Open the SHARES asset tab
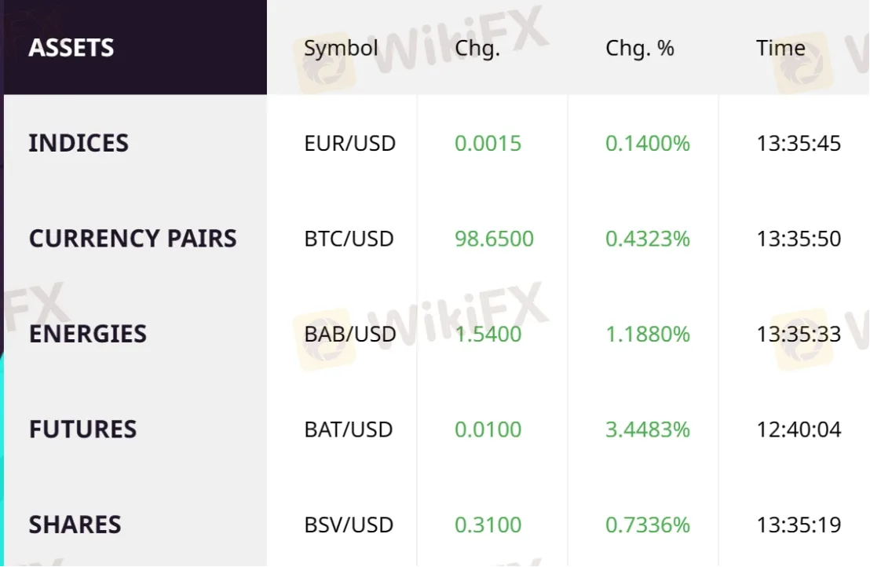This screenshot has width=870, height=567. point(75,525)
